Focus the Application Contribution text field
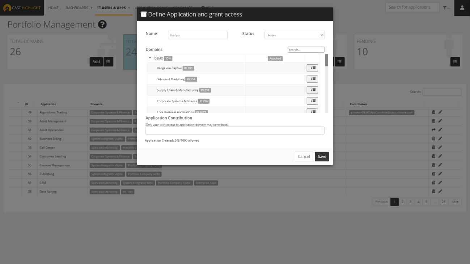The image size is (470, 264). point(234,131)
